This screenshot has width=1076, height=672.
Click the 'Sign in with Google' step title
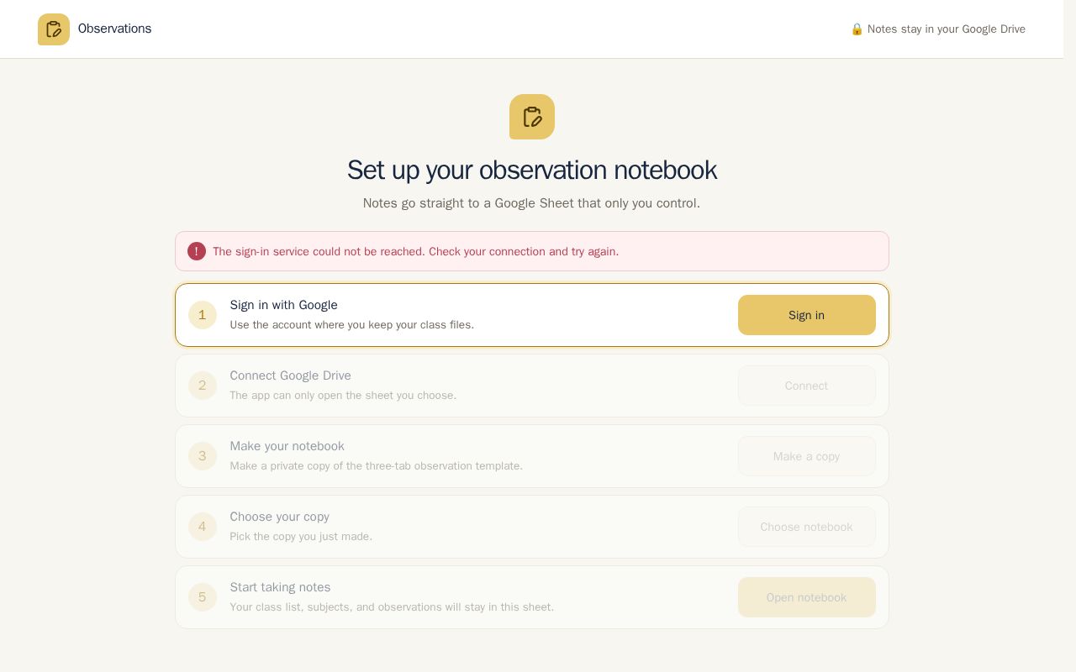[x=284, y=305]
